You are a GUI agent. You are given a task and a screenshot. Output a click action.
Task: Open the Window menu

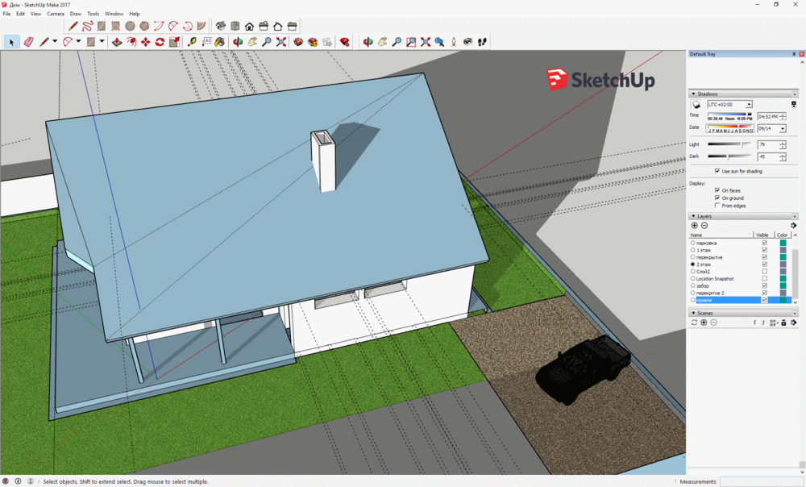pos(114,14)
